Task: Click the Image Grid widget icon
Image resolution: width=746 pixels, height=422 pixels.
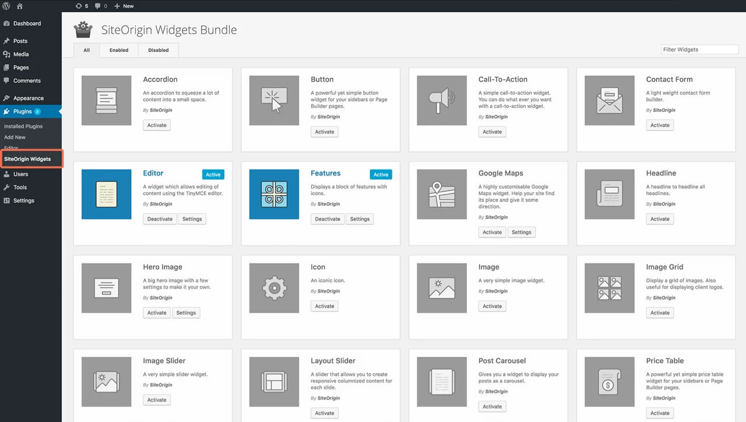Action: [610, 288]
